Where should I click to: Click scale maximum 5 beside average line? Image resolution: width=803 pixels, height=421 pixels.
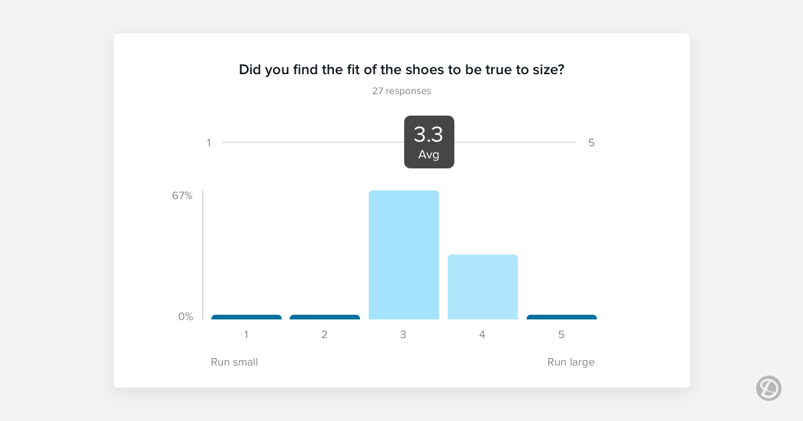coord(591,143)
